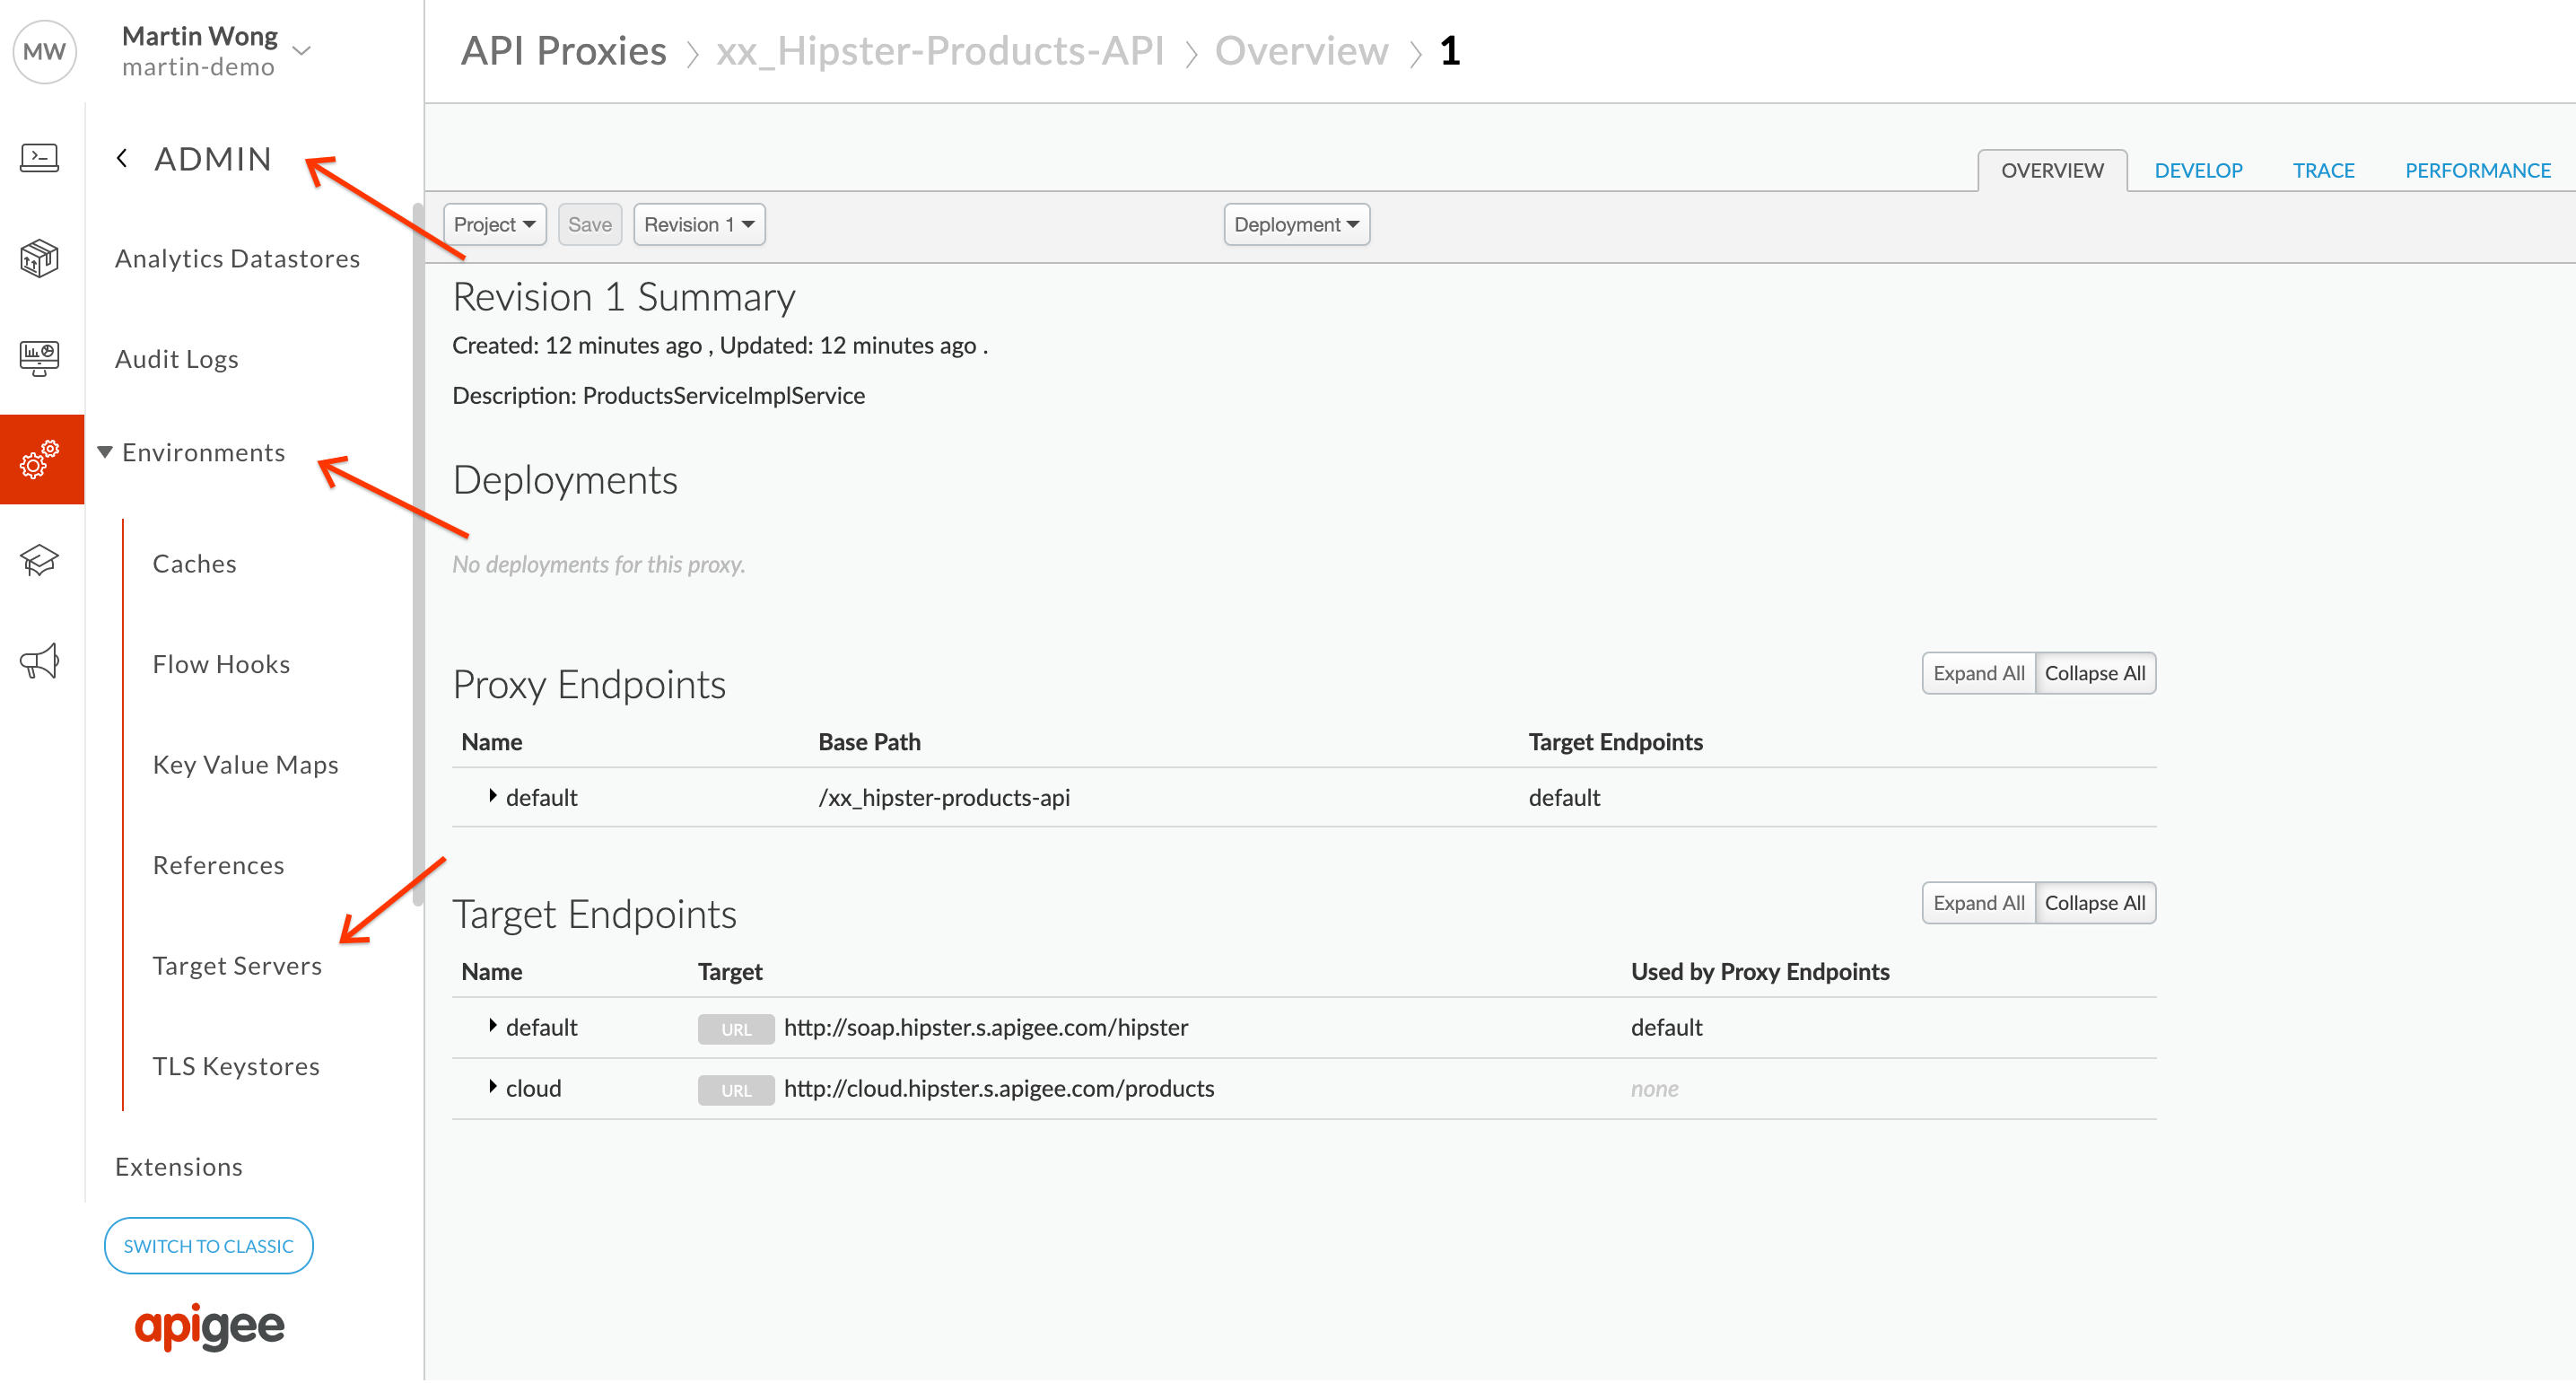Open Audit Logs in admin menu
This screenshot has height=1383, width=2576.
pos(176,359)
